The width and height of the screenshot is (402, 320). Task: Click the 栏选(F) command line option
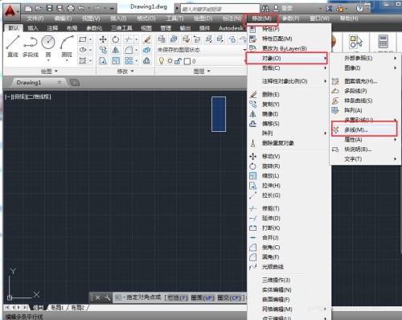pyautogui.click(x=177, y=297)
